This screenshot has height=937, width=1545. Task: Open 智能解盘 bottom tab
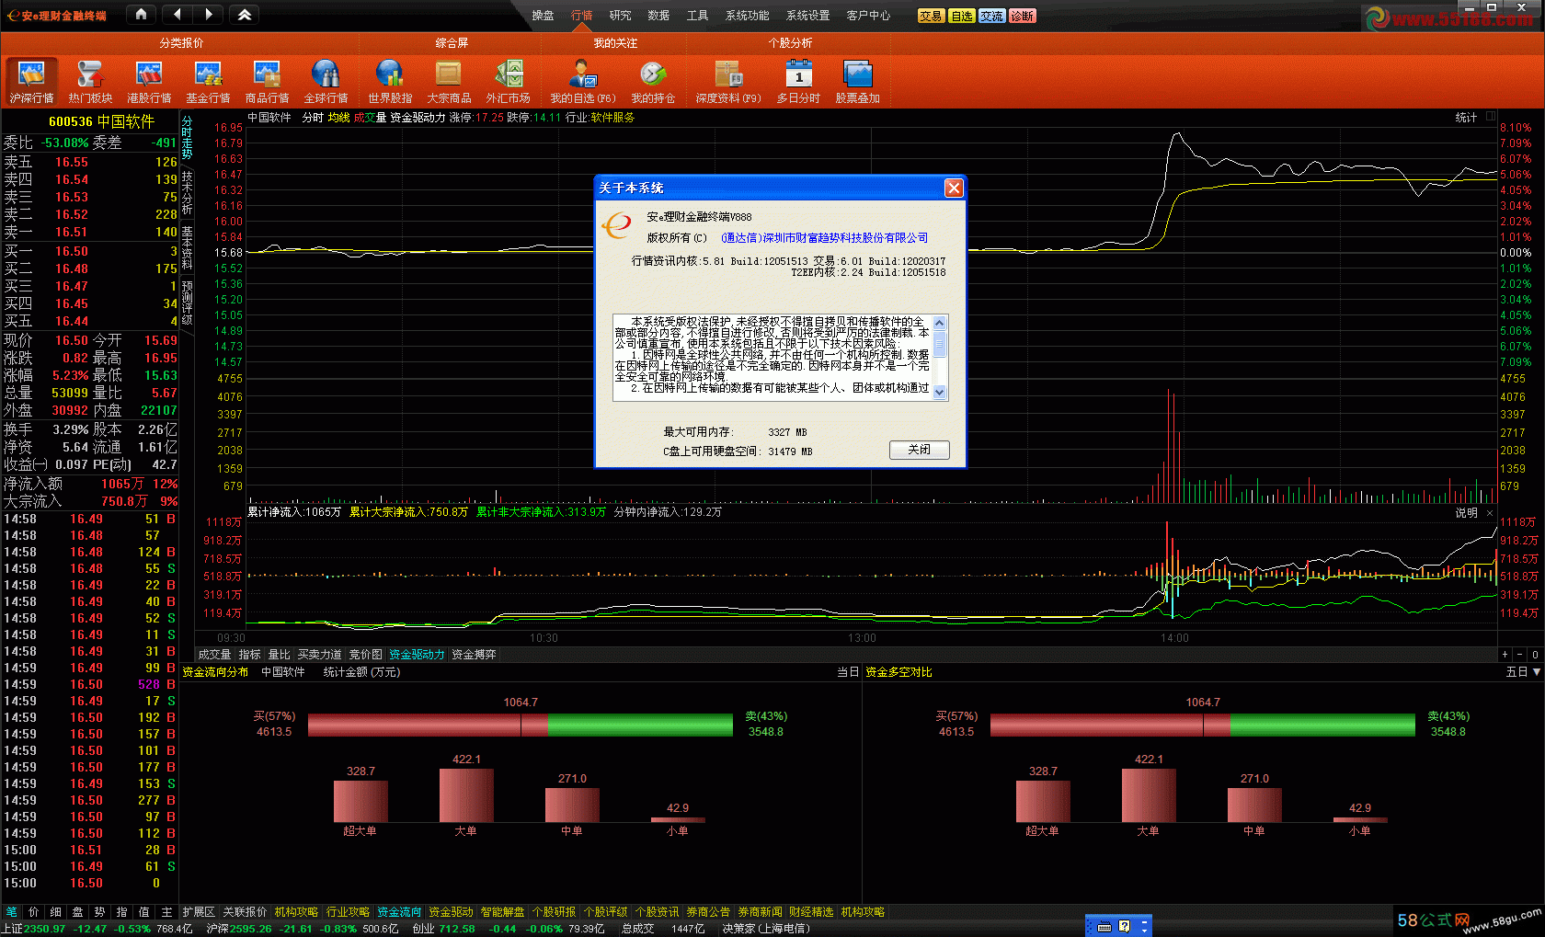click(x=501, y=912)
